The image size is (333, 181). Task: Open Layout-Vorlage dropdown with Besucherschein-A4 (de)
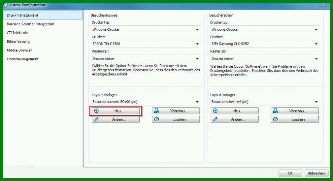pos(265,102)
